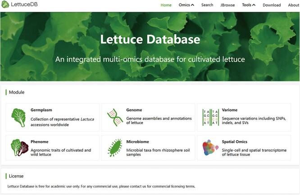This screenshot has height=195, width=300.
Task: Click the Germplasm lettuce leaf icon
Action: click(x=18, y=117)
